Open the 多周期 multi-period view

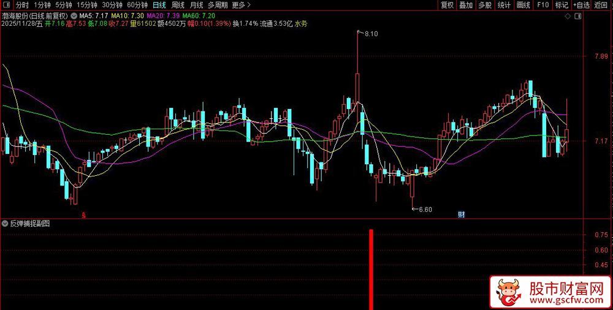click(218, 5)
